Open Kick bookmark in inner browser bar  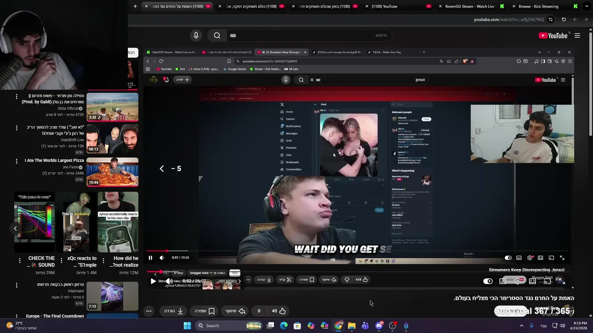coord(180,69)
